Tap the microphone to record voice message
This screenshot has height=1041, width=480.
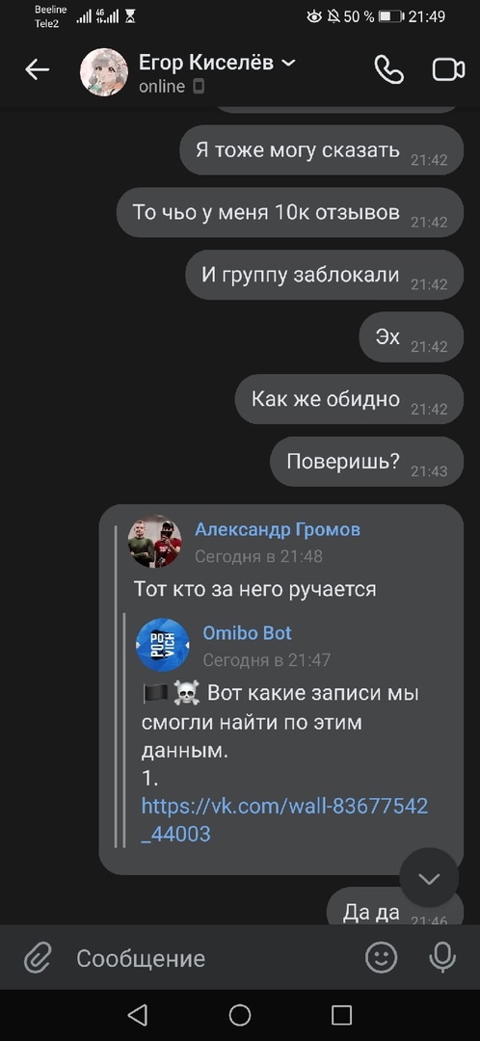(x=442, y=957)
